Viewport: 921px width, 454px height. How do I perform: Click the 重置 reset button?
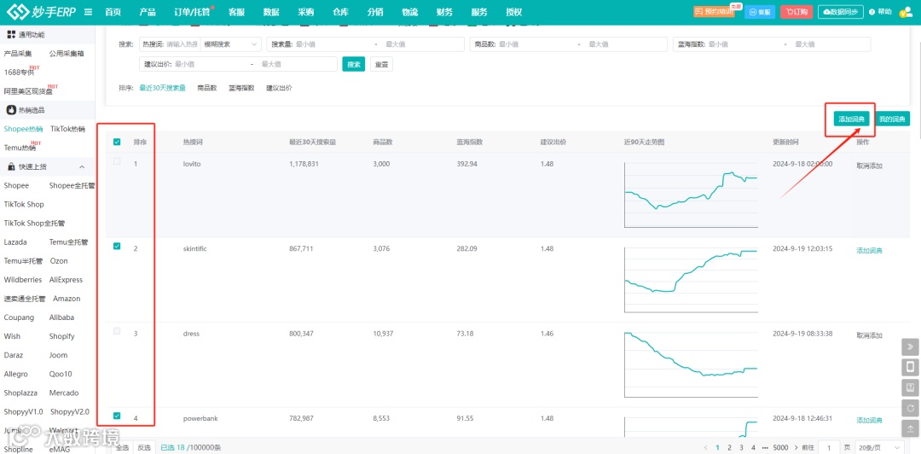tap(381, 64)
